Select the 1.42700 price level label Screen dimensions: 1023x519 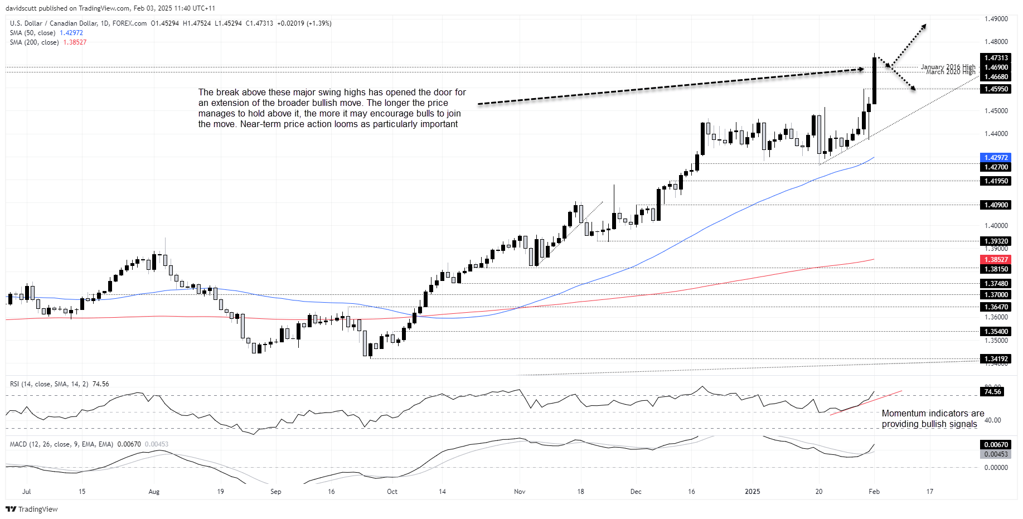point(995,167)
